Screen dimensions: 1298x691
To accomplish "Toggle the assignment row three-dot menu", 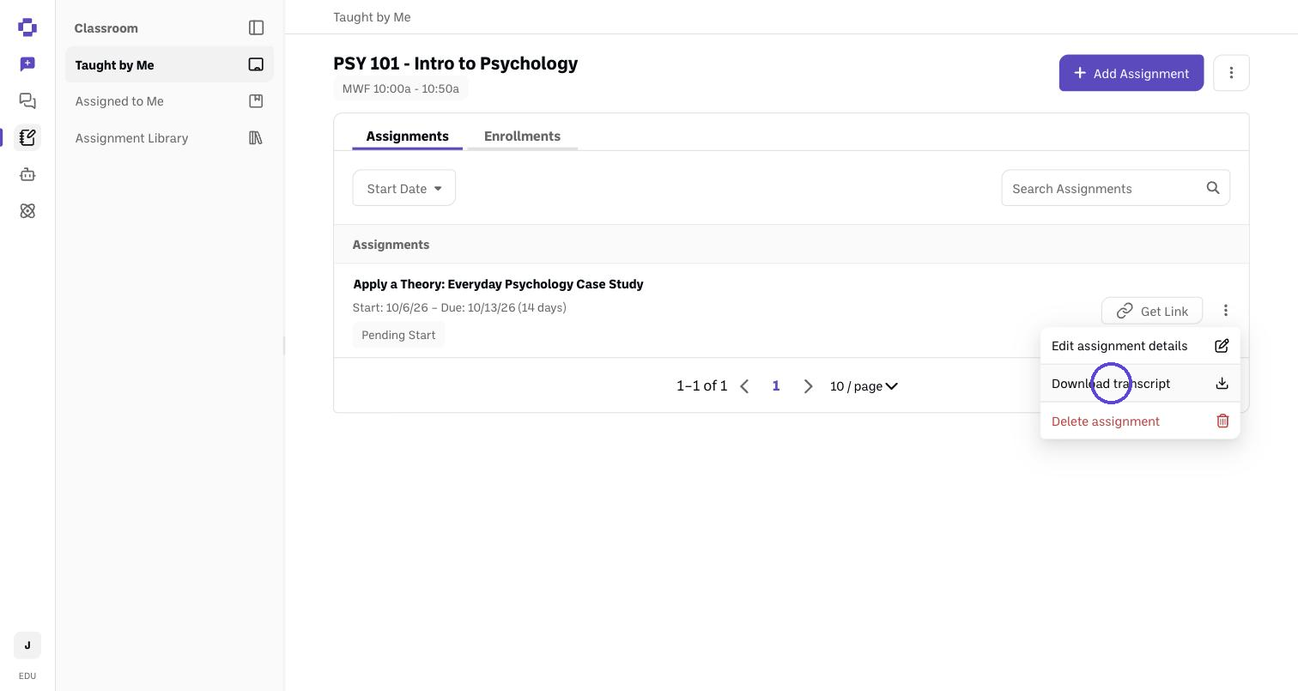I will point(1226,311).
